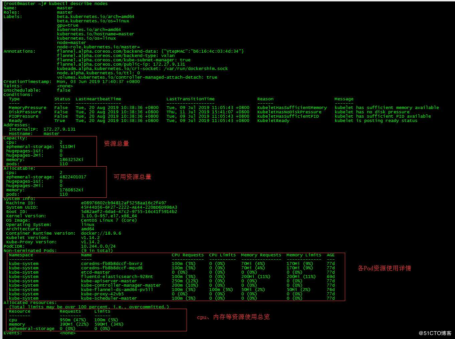Click the 'DiskPressure' condition type
Viewport: 455px width, 339px height.
click(x=25, y=112)
